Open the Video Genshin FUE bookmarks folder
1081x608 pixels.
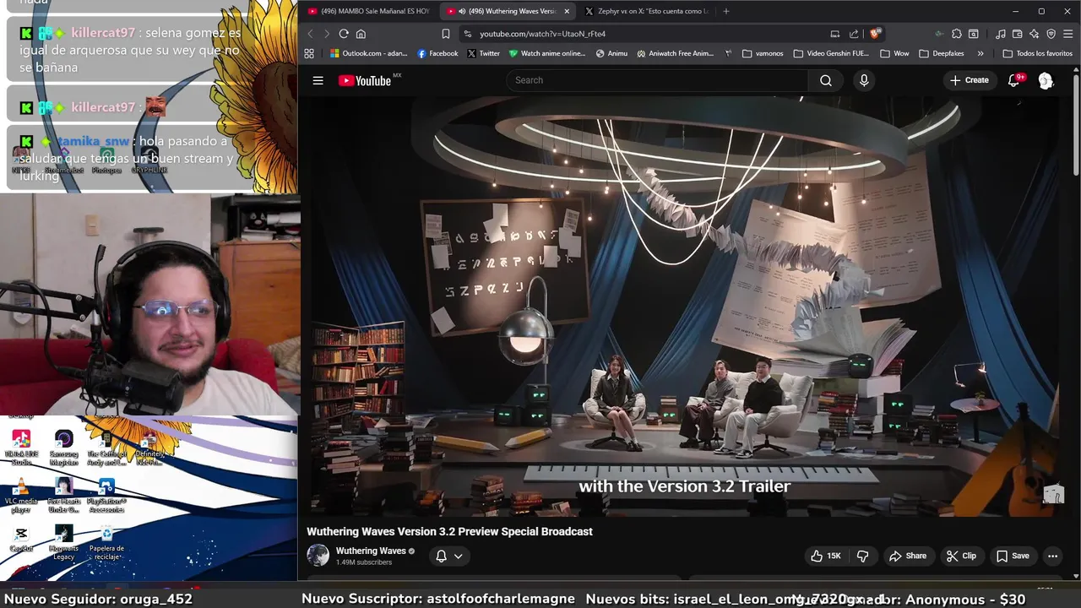831,53
